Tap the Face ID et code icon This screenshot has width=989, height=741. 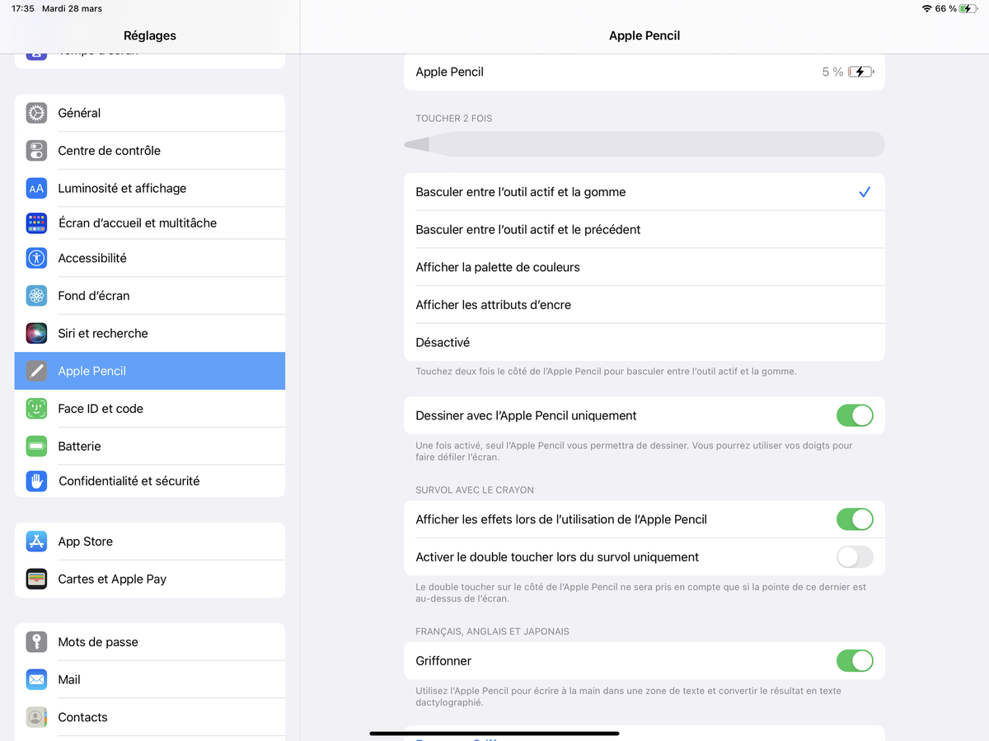tap(36, 409)
